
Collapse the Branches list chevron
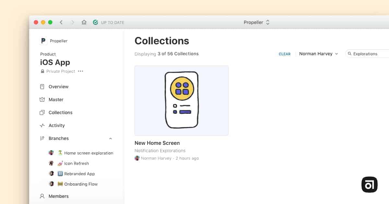coord(111,138)
